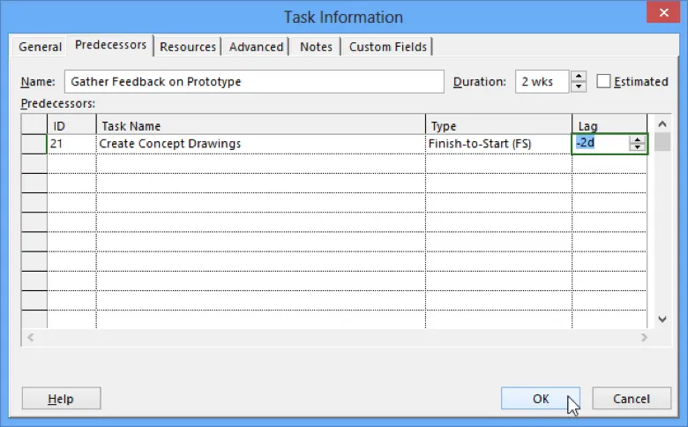Screen dimensions: 688x427
Task: Open Help for this dialog
Action: point(61,399)
